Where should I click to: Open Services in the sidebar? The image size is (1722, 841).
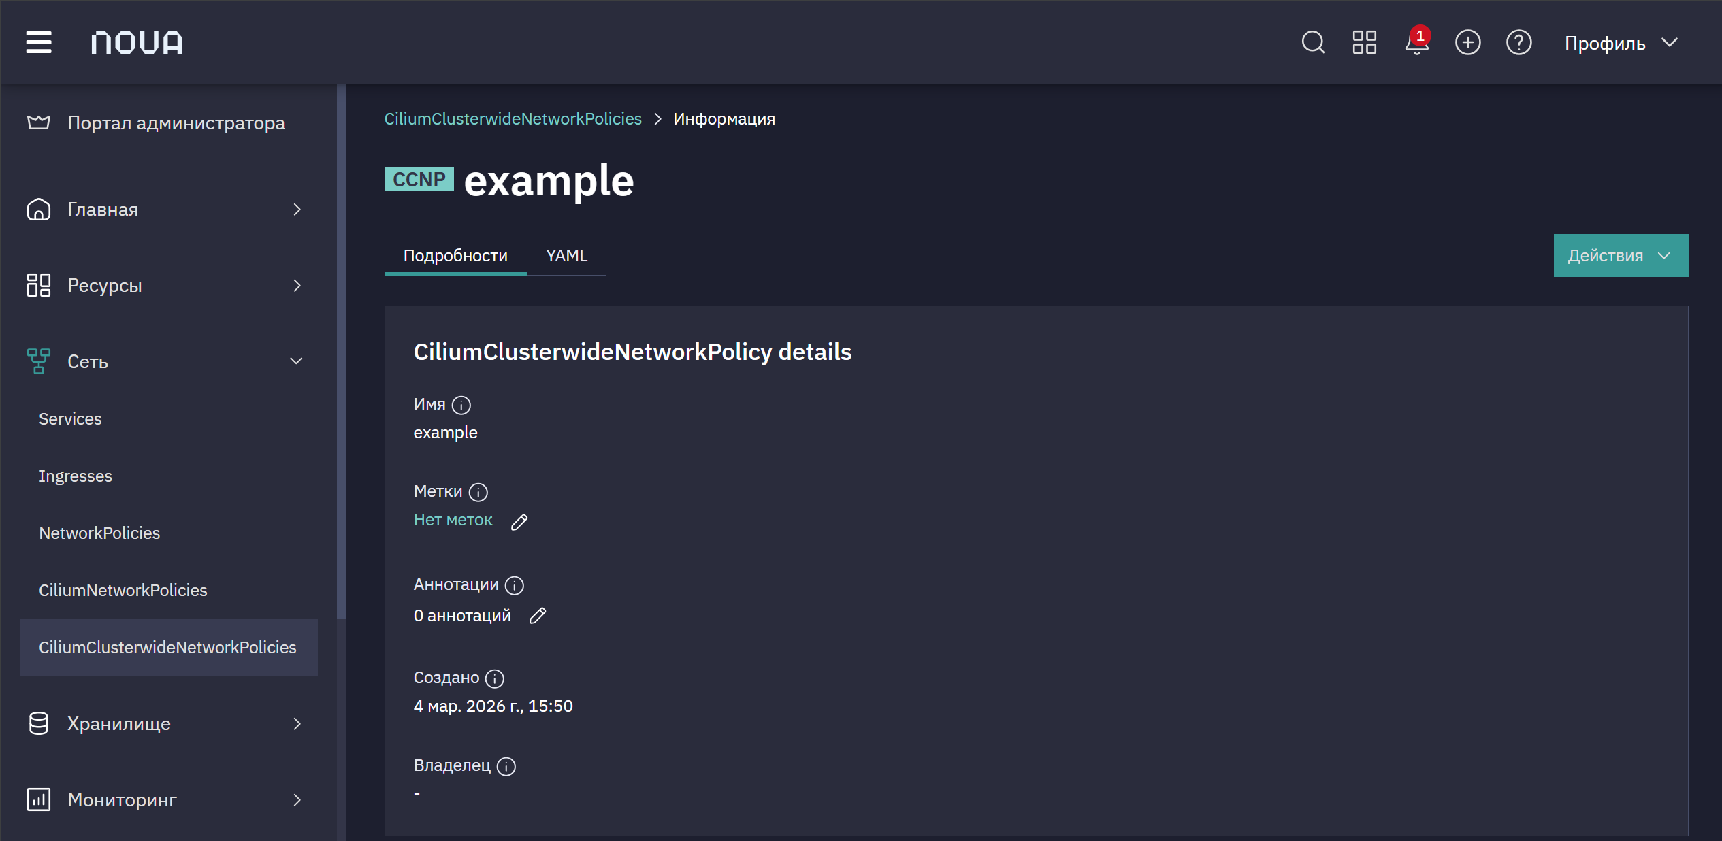point(70,418)
